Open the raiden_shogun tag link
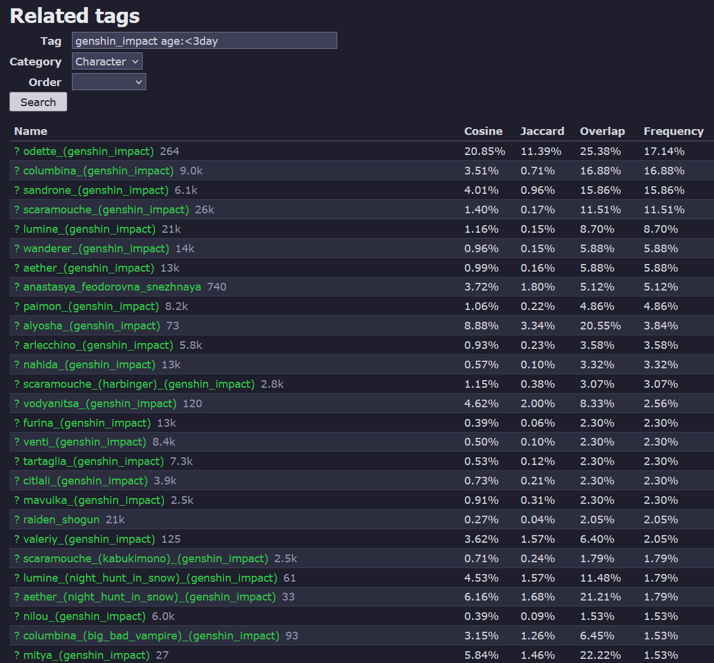Image resolution: width=714 pixels, height=663 pixels. click(x=61, y=520)
